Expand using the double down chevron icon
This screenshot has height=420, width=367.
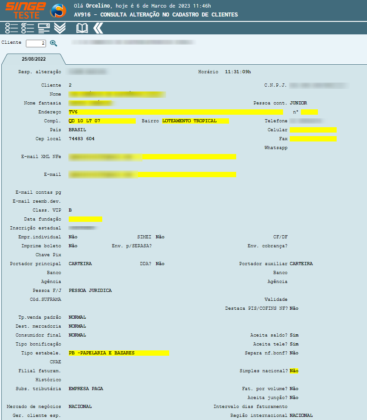pos(60,28)
